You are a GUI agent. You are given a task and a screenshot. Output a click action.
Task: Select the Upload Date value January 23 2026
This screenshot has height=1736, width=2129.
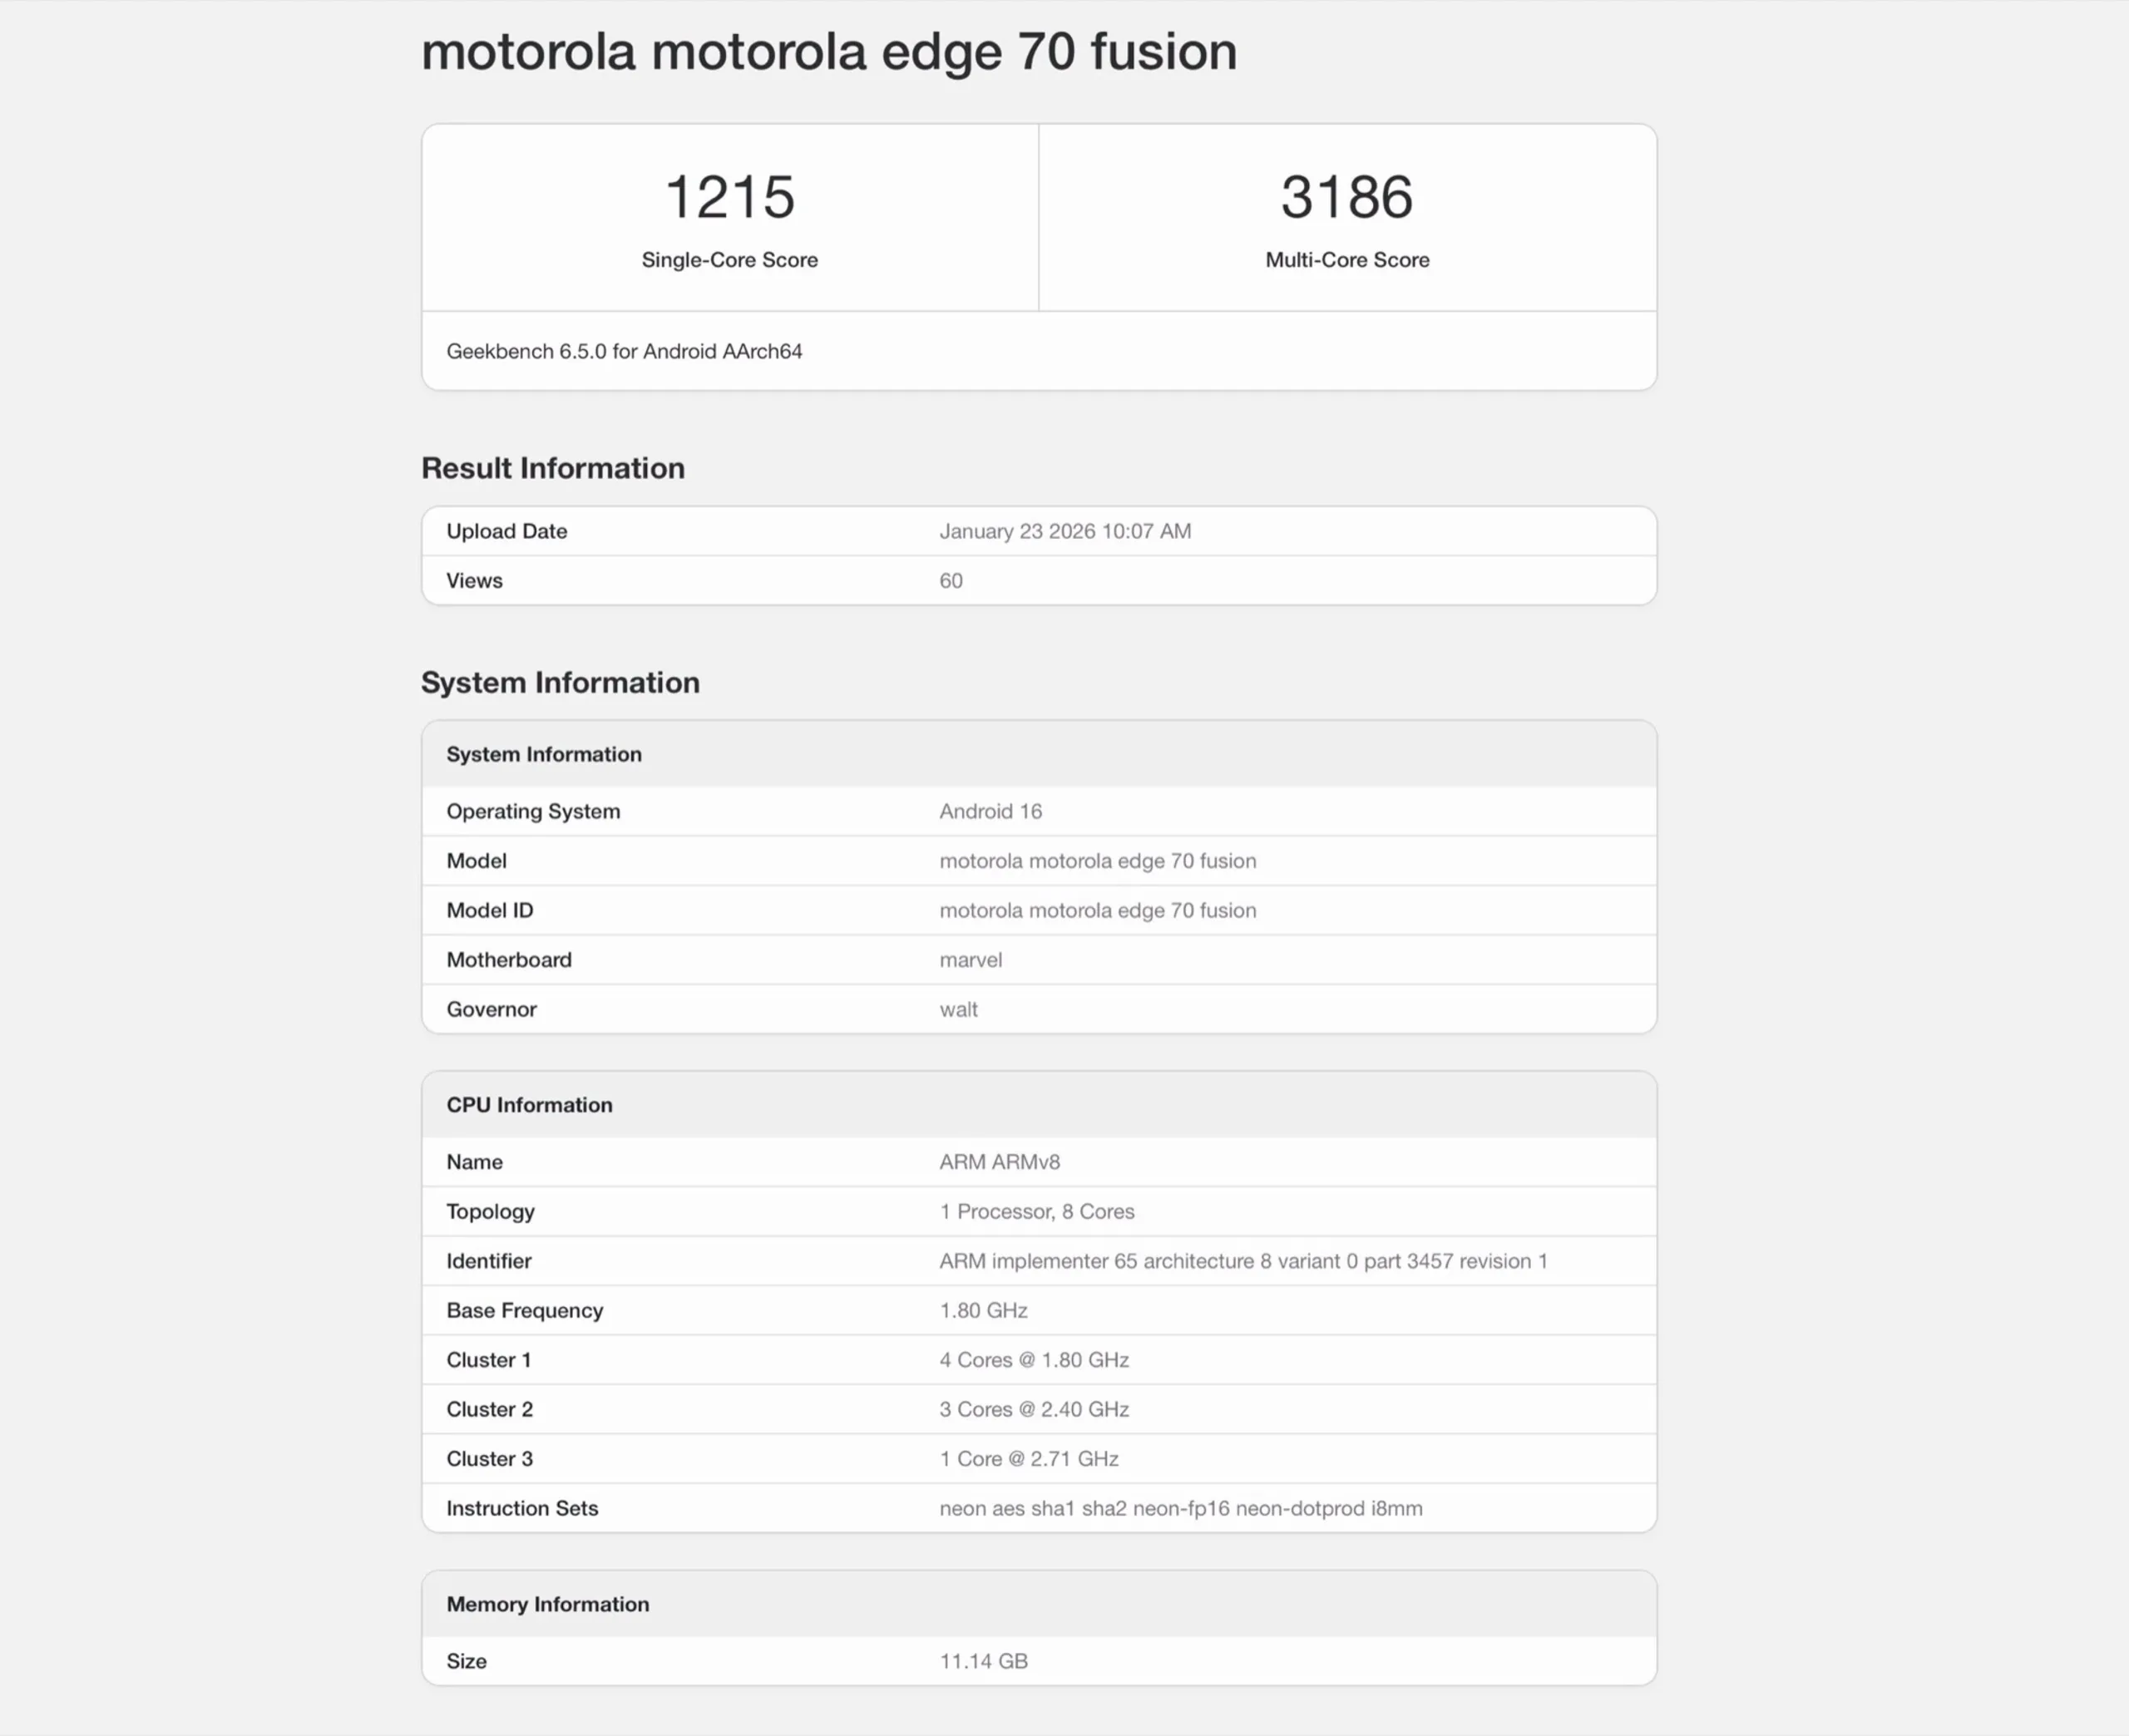pos(1064,531)
